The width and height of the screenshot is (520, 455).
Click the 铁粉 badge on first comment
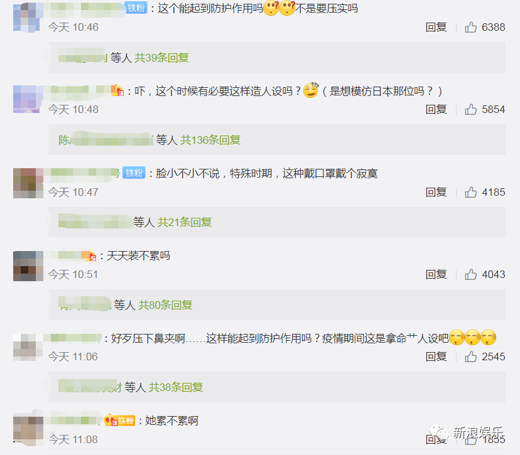136,8
